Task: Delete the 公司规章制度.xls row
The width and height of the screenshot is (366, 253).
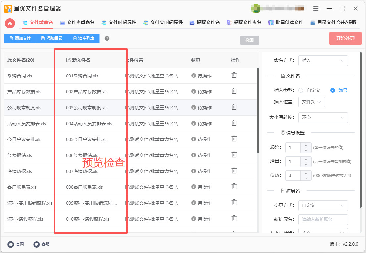Action: click(234, 107)
